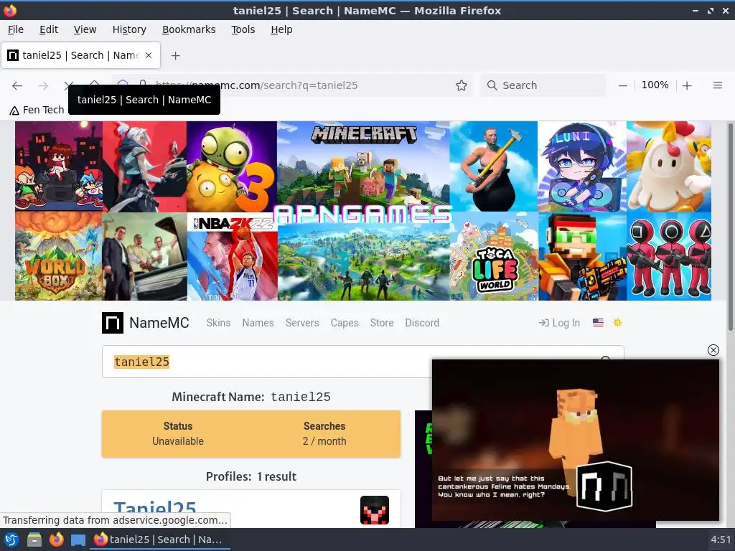735x551 pixels.
Task: Open the View menu
Action: click(x=85, y=29)
